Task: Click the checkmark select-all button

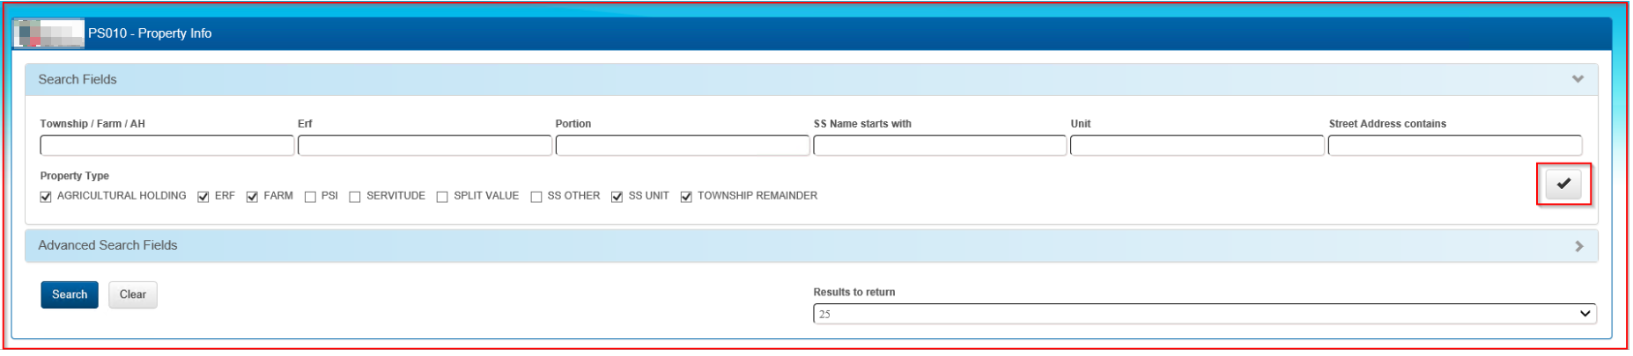Action: [1563, 184]
